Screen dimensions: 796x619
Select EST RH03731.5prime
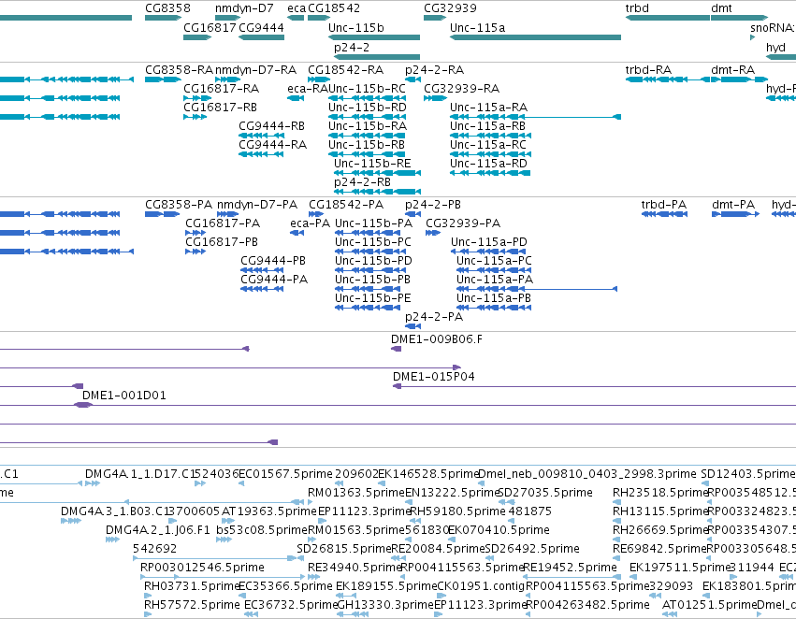(148, 596)
